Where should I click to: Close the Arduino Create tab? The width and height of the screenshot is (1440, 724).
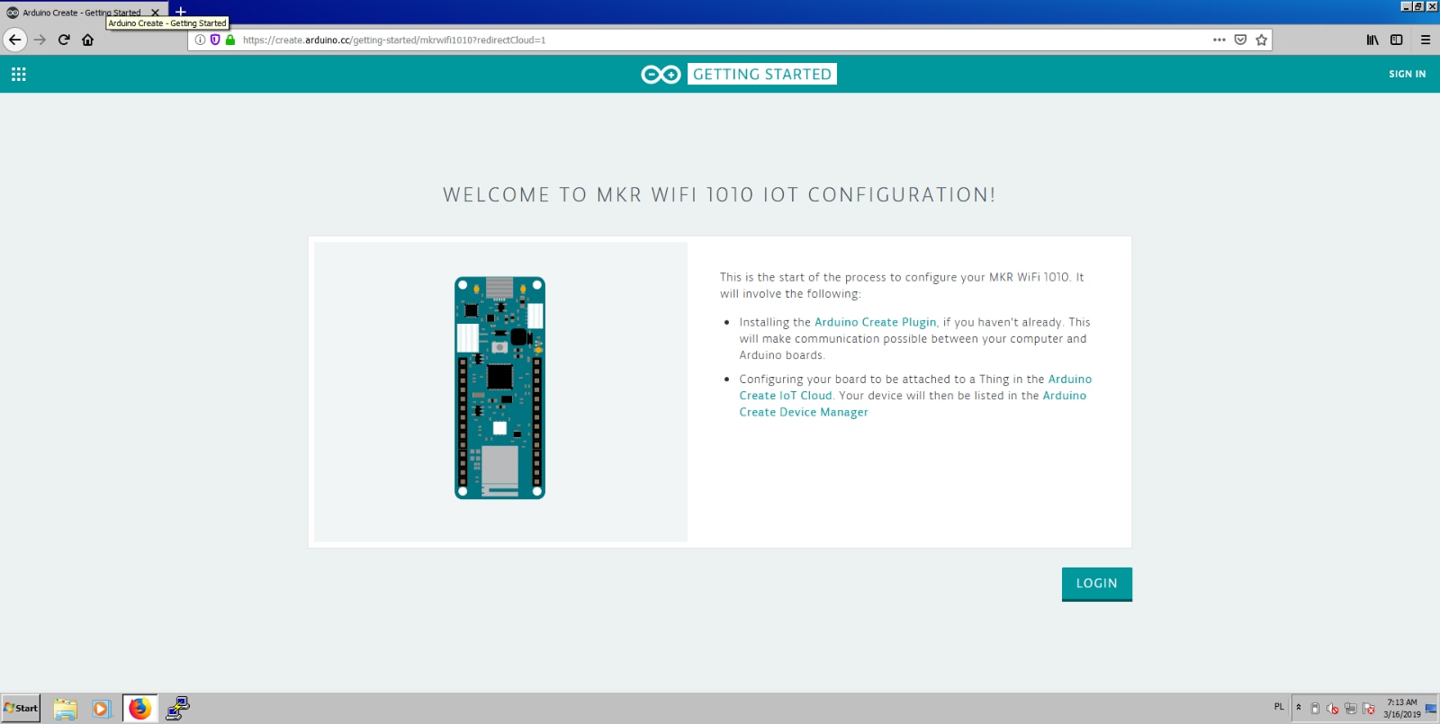(x=155, y=13)
